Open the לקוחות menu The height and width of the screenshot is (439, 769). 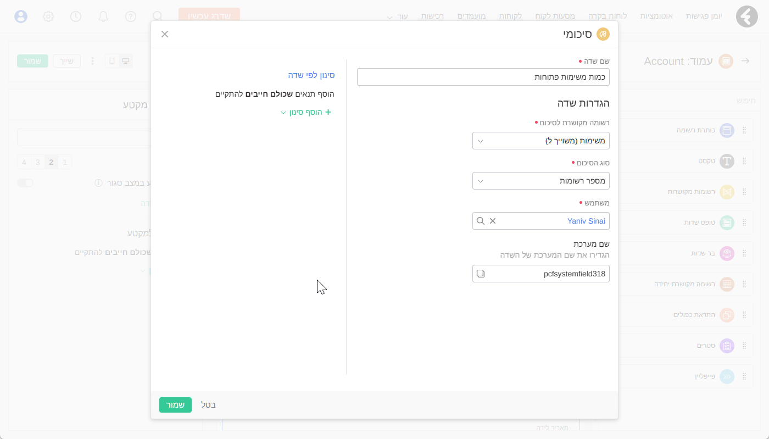point(510,16)
